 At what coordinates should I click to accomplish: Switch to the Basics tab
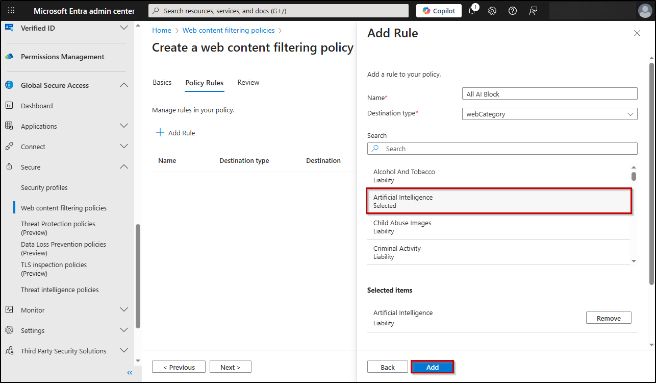point(162,83)
